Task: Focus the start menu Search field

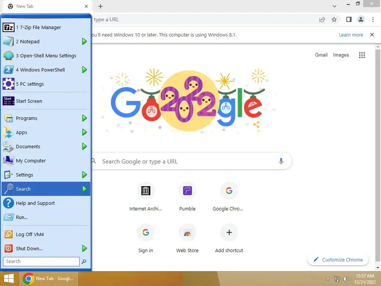Action: pyautogui.click(x=41, y=261)
